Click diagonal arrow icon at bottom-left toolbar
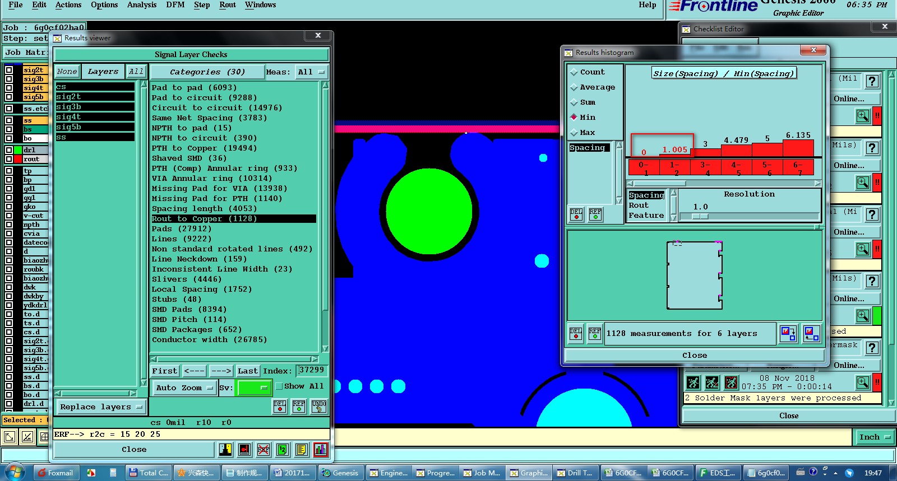The height and width of the screenshot is (481, 897). (10, 437)
